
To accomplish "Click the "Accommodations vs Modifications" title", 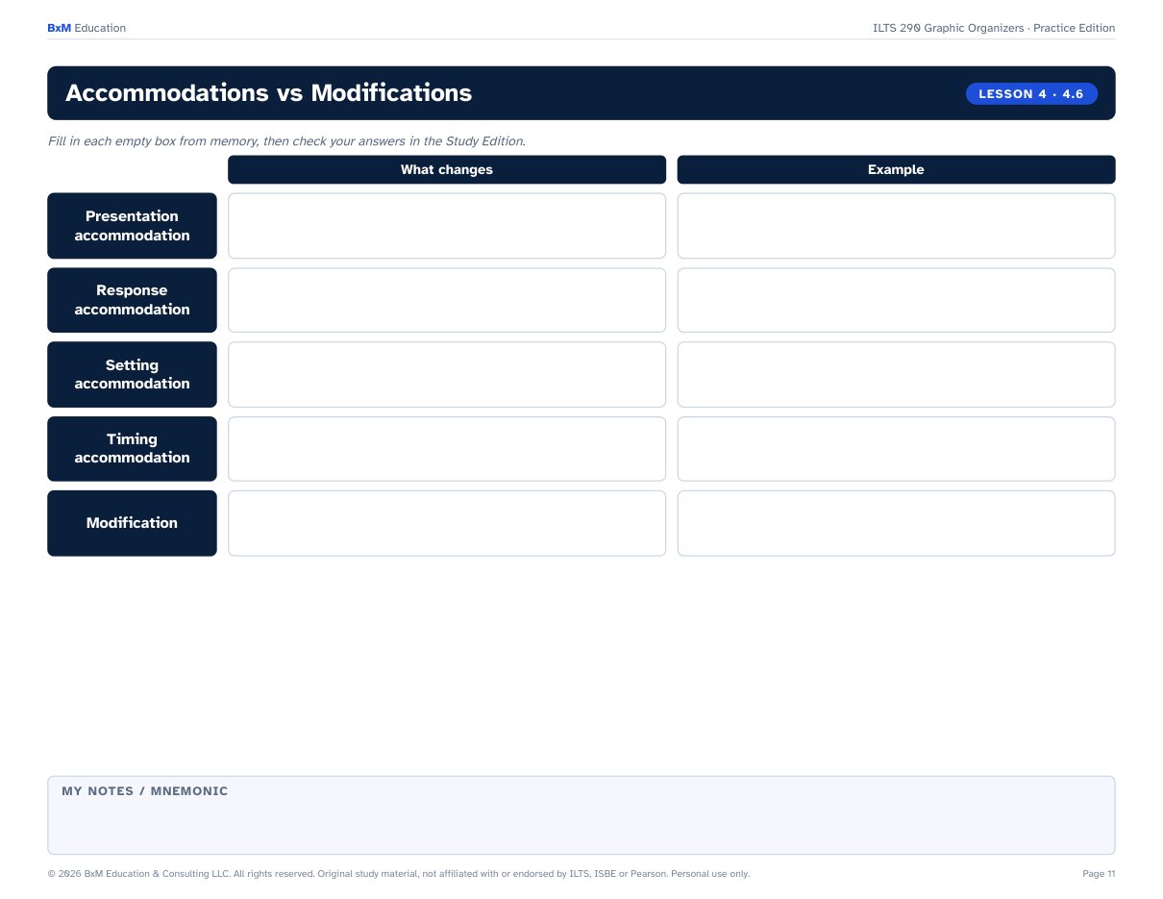I will 268,93.
